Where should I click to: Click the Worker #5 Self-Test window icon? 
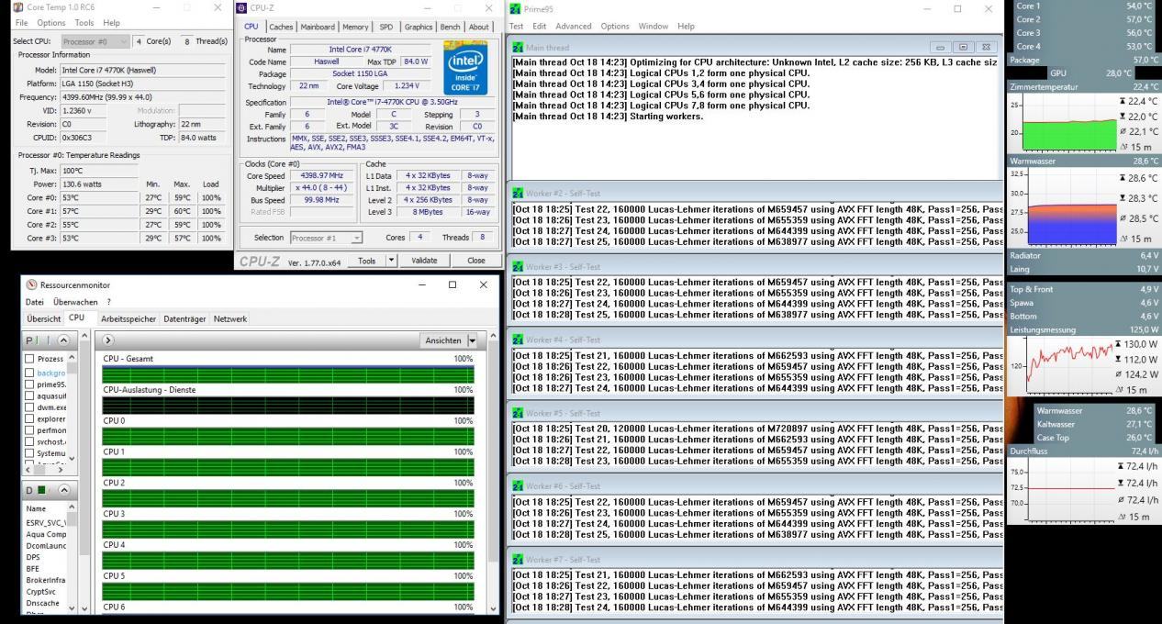[x=518, y=413]
